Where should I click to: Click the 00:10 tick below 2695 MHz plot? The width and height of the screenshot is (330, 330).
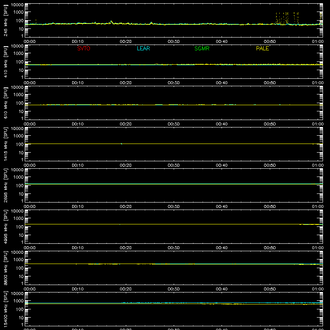click(78, 207)
